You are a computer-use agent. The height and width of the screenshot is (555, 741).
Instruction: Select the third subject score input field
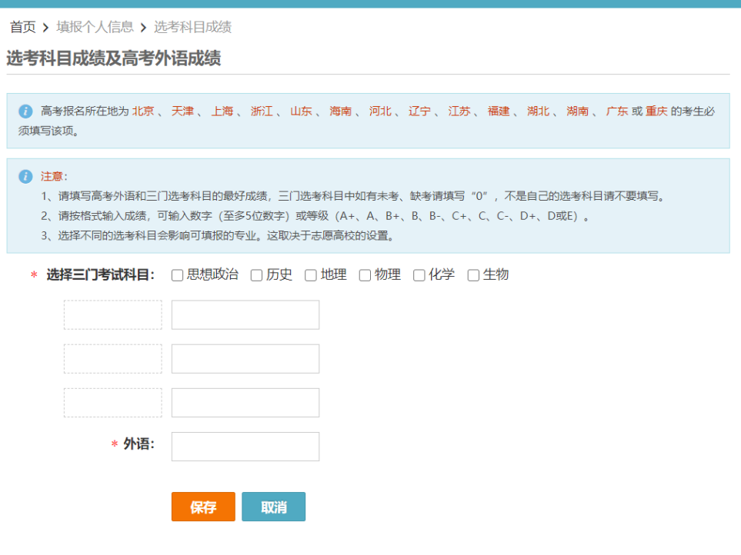click(245, 403)
